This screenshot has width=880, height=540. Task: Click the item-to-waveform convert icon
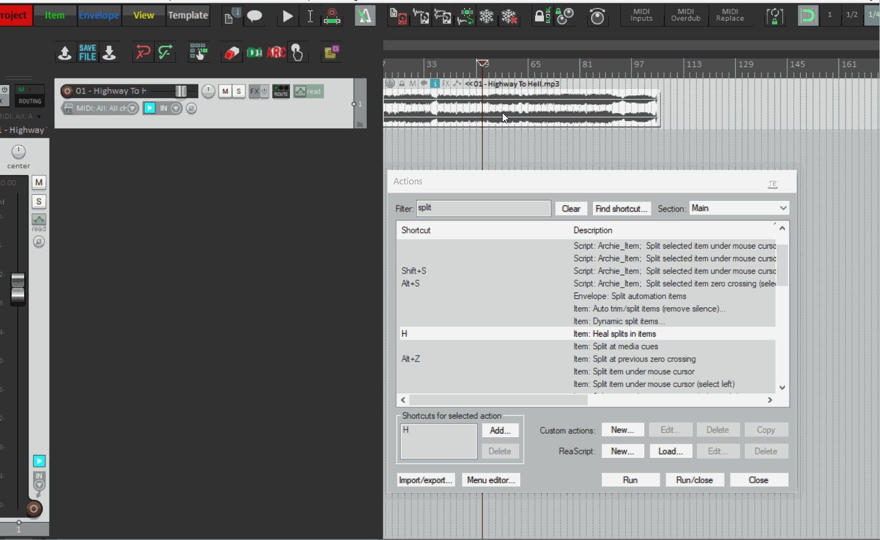[x=465, y=16]
